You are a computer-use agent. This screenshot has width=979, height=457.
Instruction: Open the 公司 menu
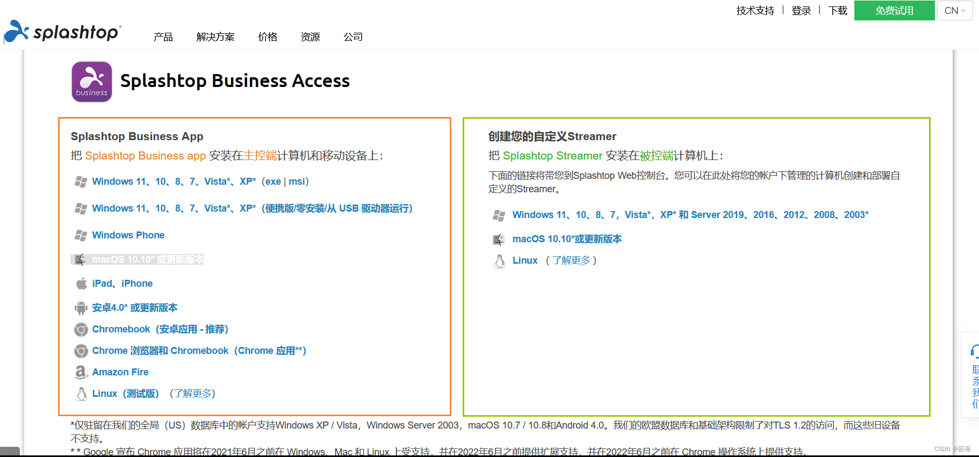[x=353, y=37]
